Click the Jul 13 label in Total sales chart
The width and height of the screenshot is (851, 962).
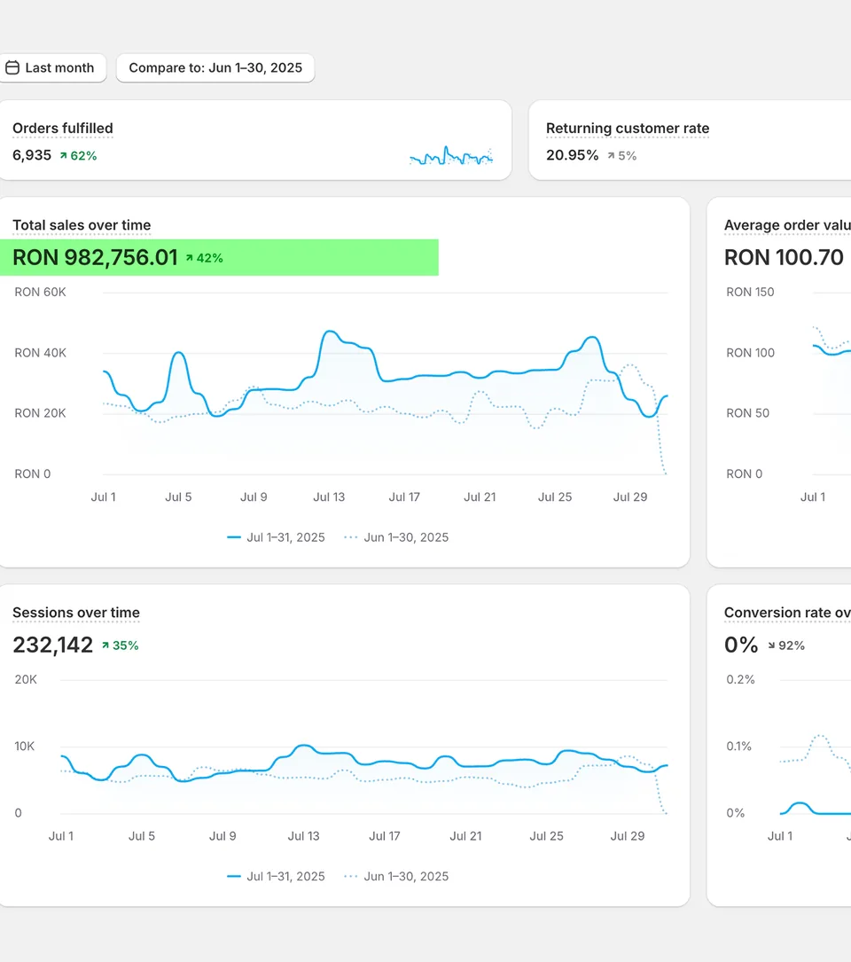point(329,497)
